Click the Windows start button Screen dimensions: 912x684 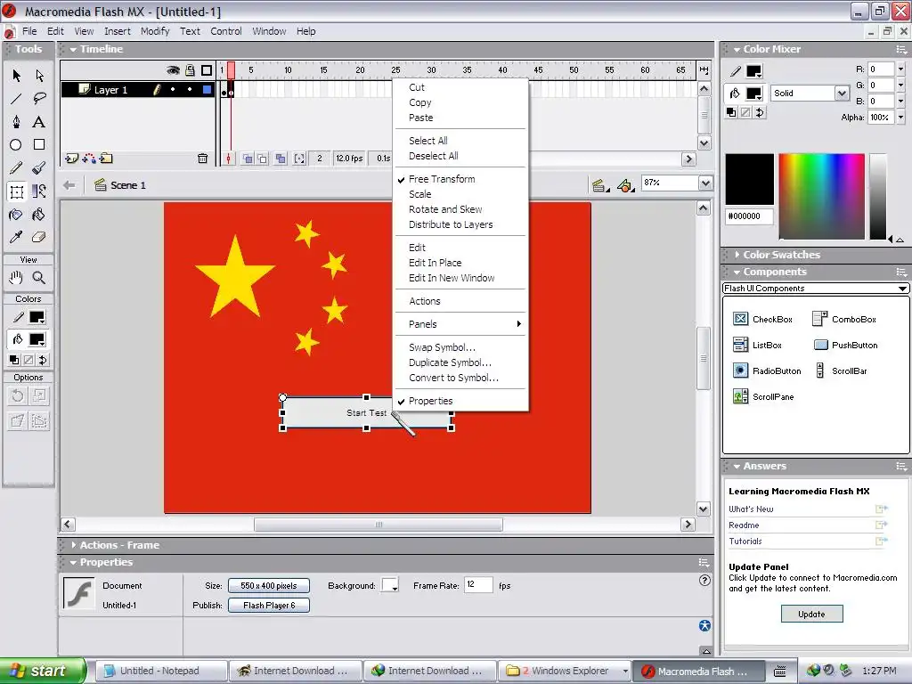[x=42, y=671]
